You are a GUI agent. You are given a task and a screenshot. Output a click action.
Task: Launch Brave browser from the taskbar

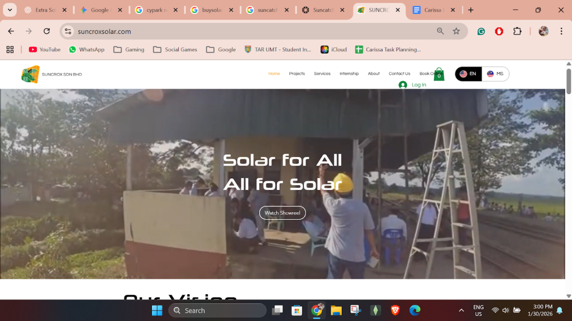pos(395,310)
